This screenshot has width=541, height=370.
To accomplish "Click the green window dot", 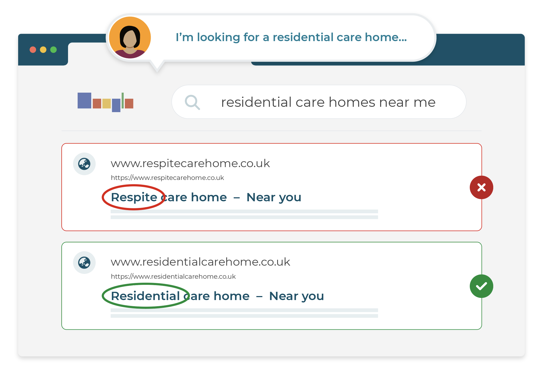I will [53, 50].
